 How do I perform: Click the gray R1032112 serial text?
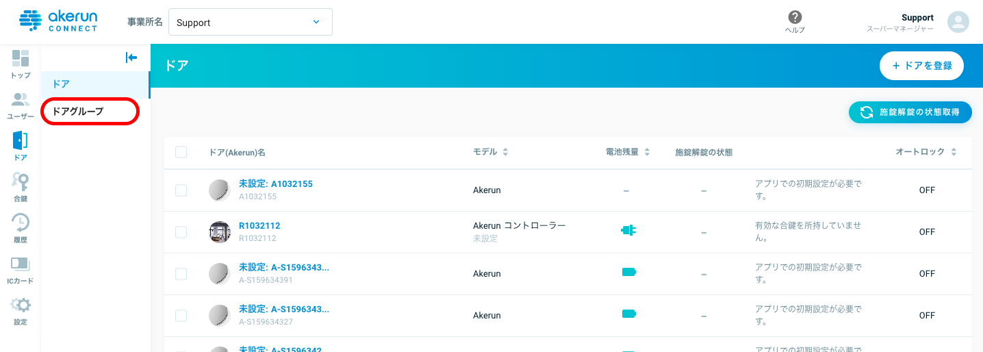click(257, 238)
